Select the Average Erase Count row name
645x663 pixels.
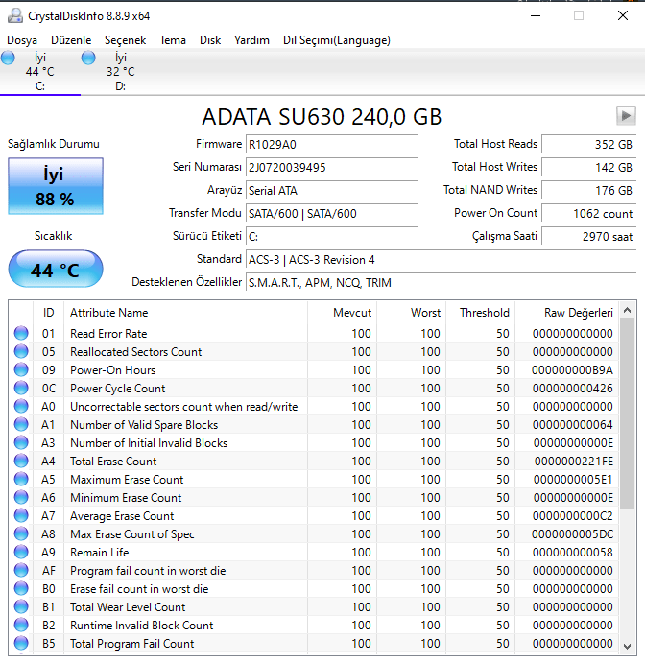point(122,516)
